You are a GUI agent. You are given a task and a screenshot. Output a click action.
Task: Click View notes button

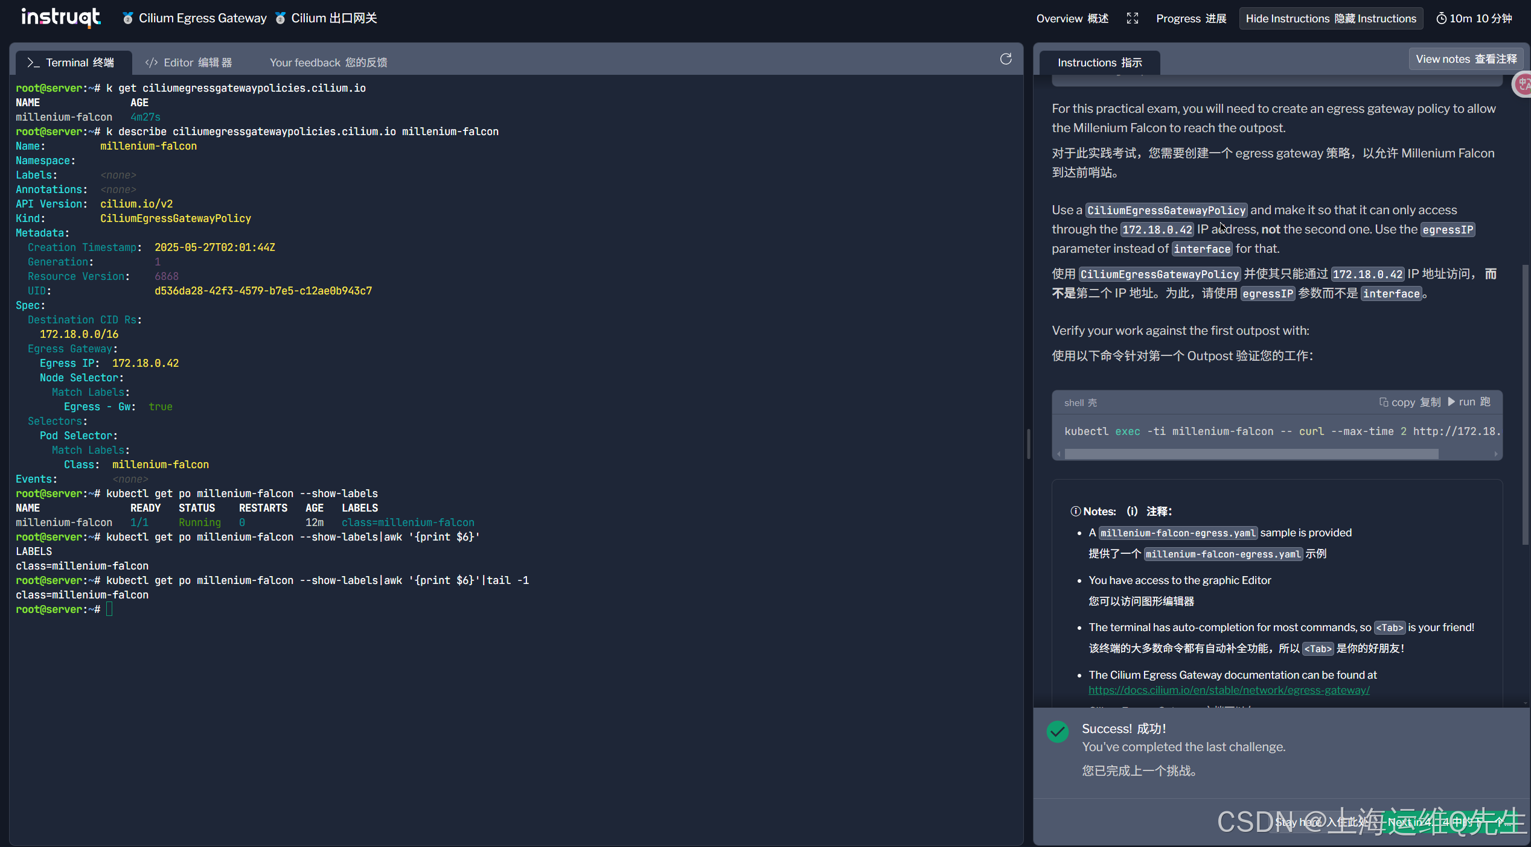[x=1466, y=59]
